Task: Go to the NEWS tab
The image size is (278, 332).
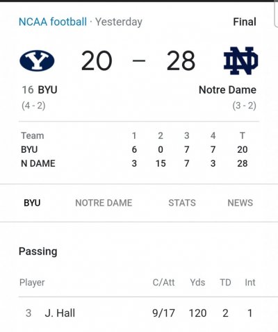Action: point(240,203)
